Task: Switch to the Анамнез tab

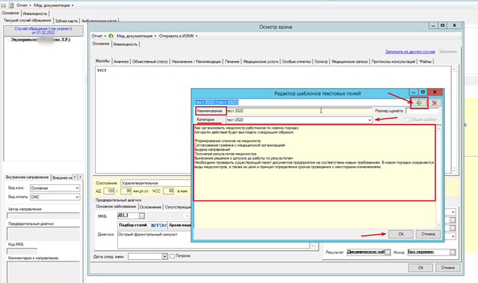Action: [121, 61]
